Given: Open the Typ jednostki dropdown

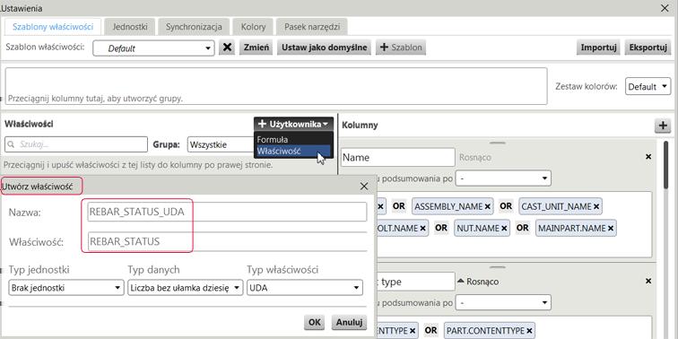Looking at the screenshot, I should pyautogui.click(x=66, y=288).
